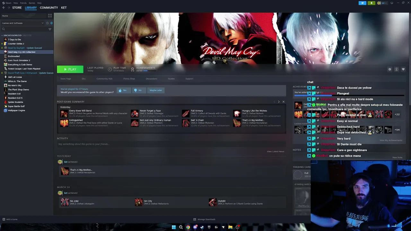411x231 pixels.
Task: Click the Spider Roulette game icon
Action: 5,102
